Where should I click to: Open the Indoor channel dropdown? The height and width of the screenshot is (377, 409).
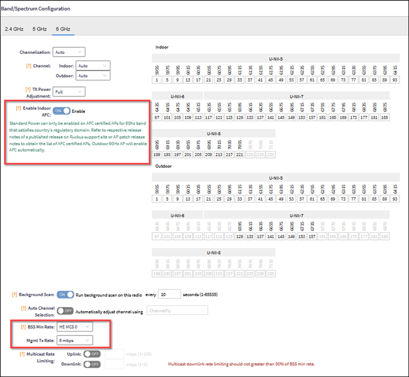click(x=93, y=65)
